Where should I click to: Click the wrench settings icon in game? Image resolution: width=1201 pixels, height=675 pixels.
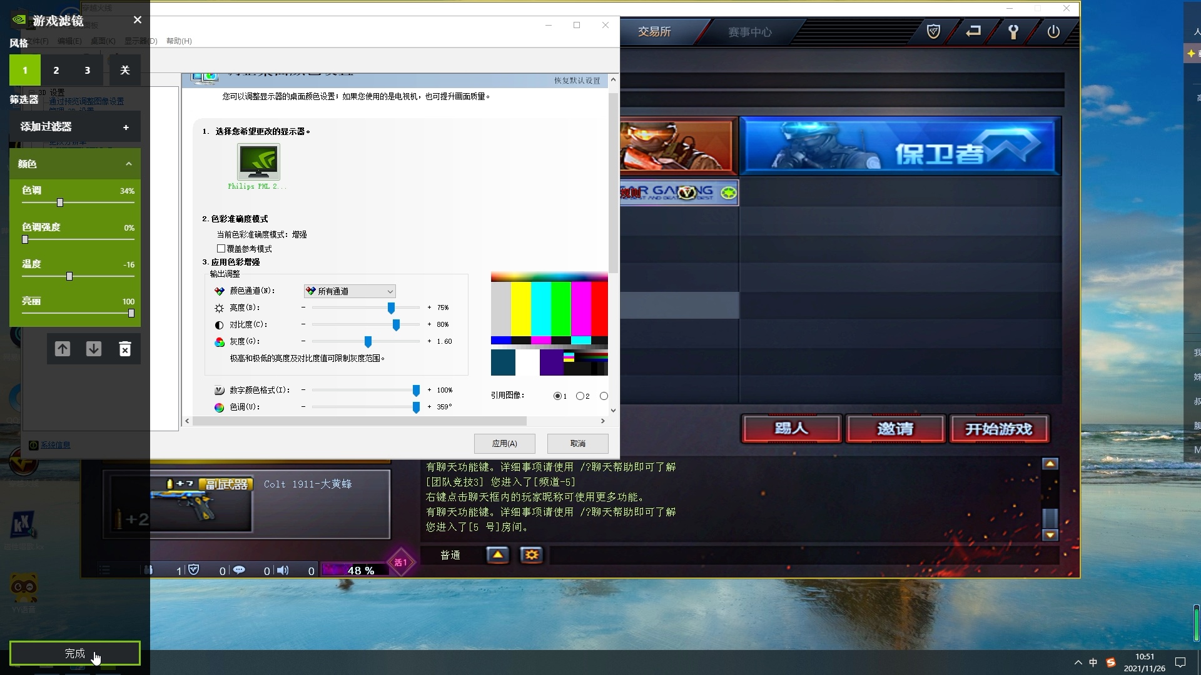pos(1013,31)
